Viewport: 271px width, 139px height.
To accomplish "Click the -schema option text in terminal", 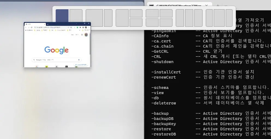I will 160,88.
